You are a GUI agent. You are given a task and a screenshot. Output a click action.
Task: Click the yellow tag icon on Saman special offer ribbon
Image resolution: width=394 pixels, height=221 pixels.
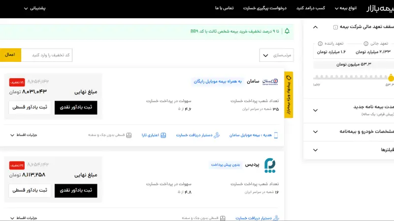pos(289,78)
